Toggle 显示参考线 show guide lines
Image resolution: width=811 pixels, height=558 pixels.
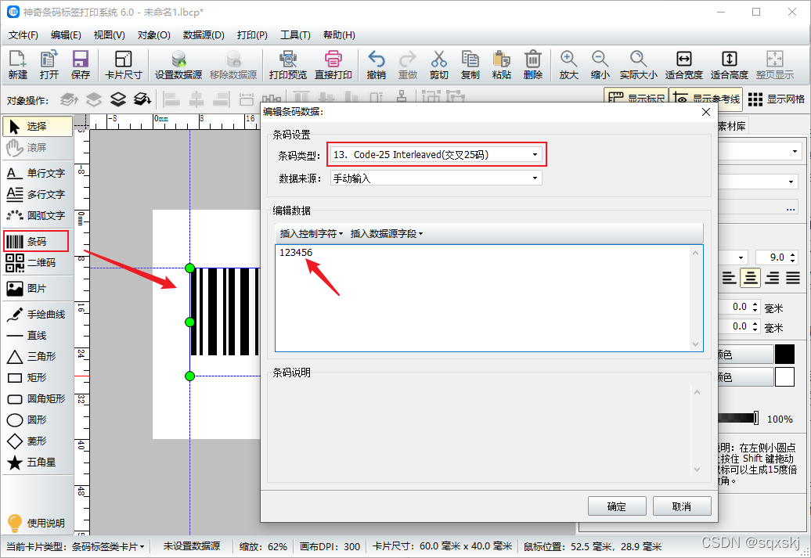tap(707, 99)
